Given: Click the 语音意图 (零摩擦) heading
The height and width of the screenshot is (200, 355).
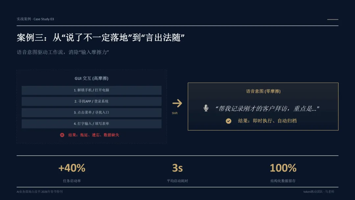Looking at the screenshot, I should pyautogui.click(x=263, y=91).
